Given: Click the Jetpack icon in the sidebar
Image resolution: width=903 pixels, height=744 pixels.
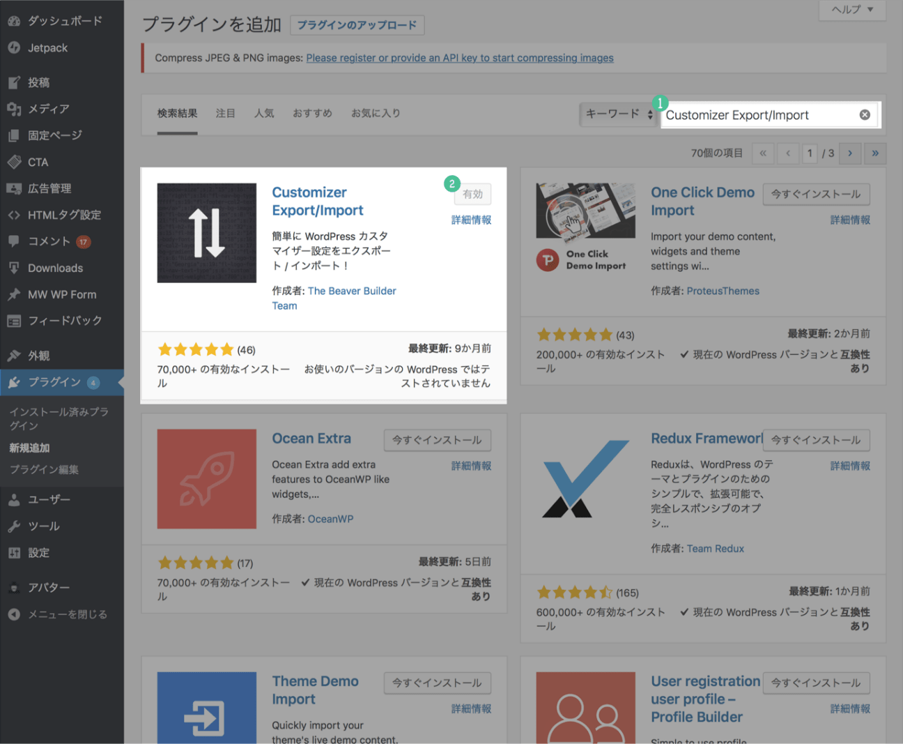Looking at the screenshot, I should pyautogui.click(x=14, y=47).
